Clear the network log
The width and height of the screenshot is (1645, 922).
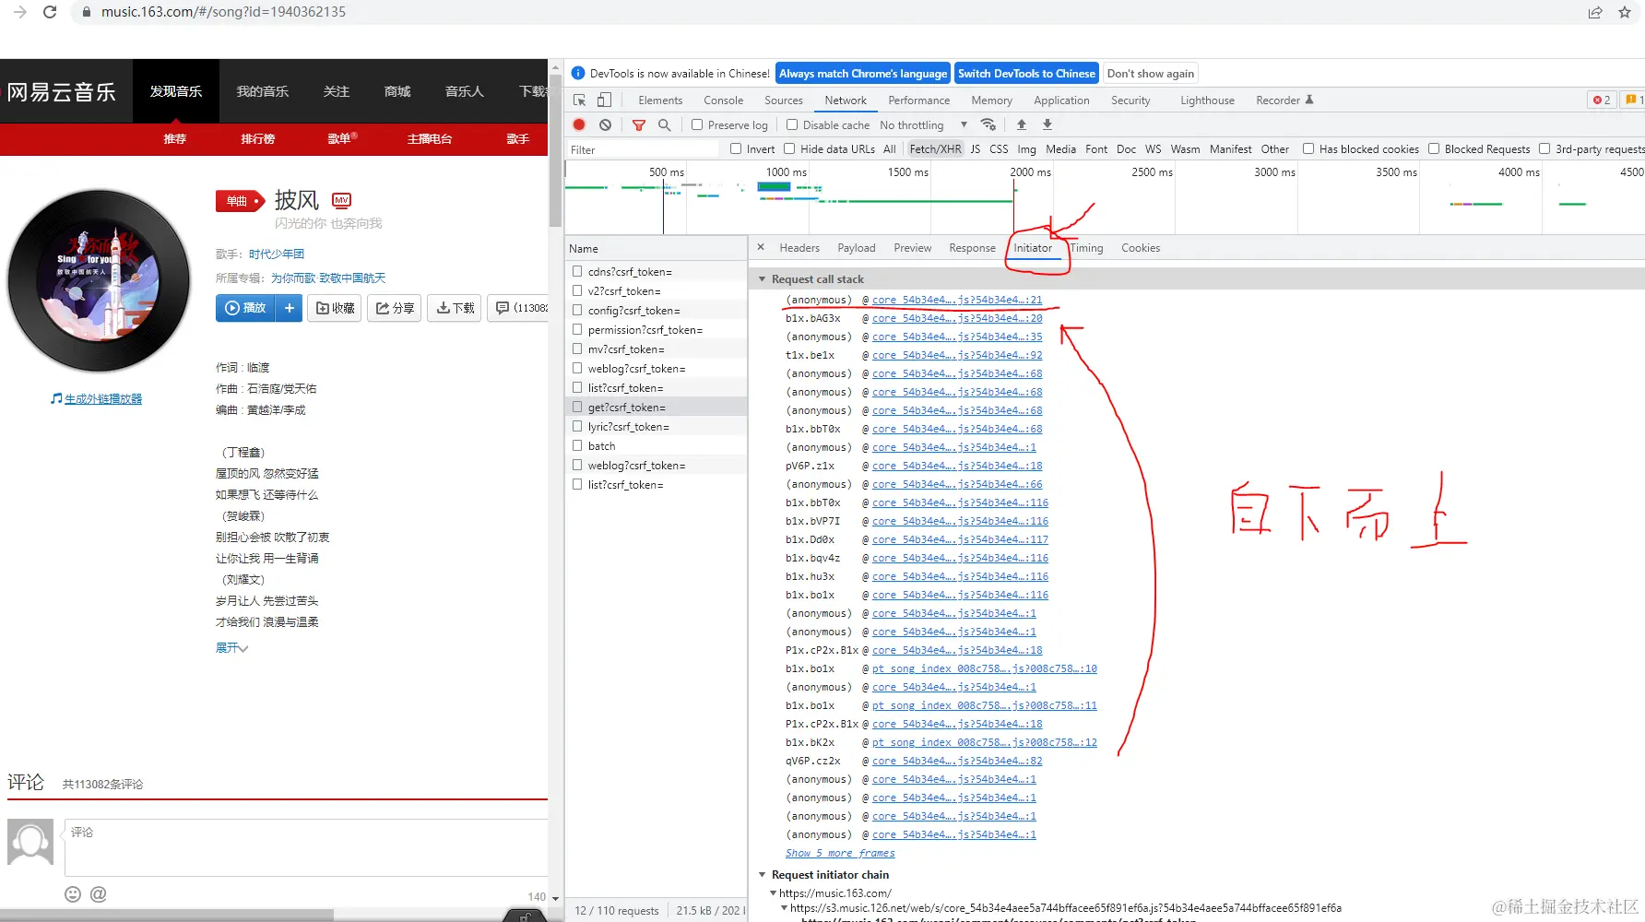[605, 124]
